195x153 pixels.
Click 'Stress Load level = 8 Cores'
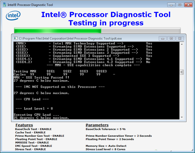pyautogui.click(x=106, y=149)
